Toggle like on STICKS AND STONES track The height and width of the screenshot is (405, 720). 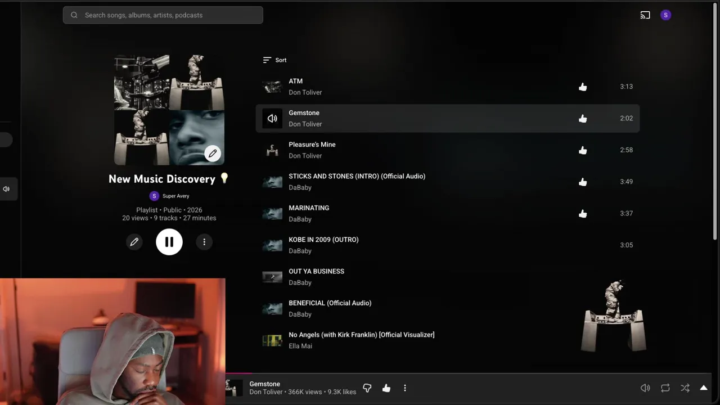(583, 182)
